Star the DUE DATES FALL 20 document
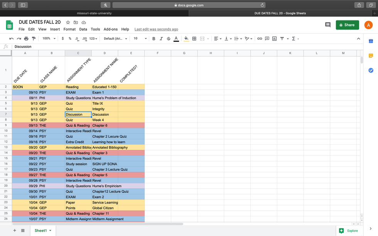The image size is (378, 236). tap(68, 22)
